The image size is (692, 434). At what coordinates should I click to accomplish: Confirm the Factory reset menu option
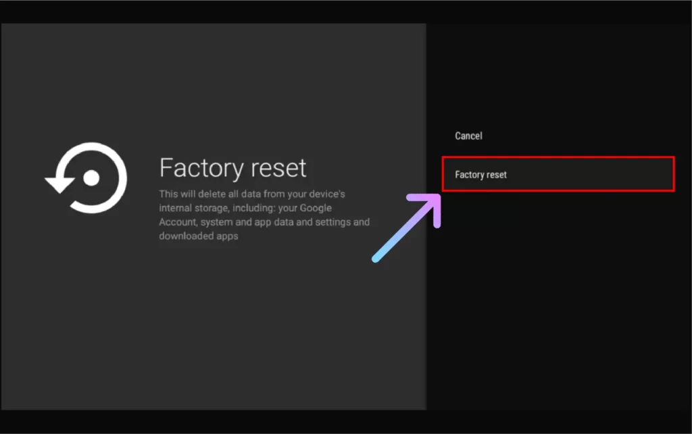click(558, 174)
